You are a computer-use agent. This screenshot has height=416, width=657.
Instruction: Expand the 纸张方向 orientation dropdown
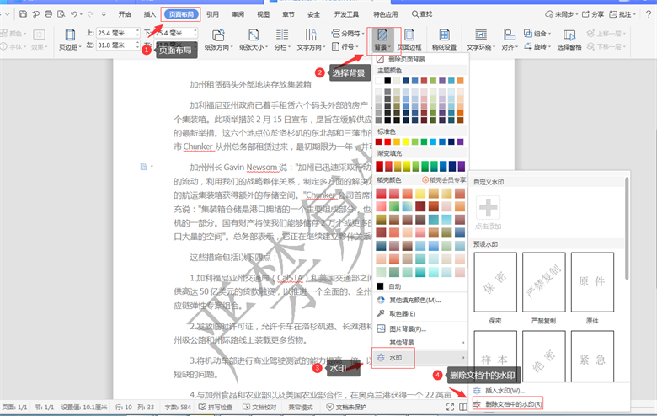click(x=221, y=48)
